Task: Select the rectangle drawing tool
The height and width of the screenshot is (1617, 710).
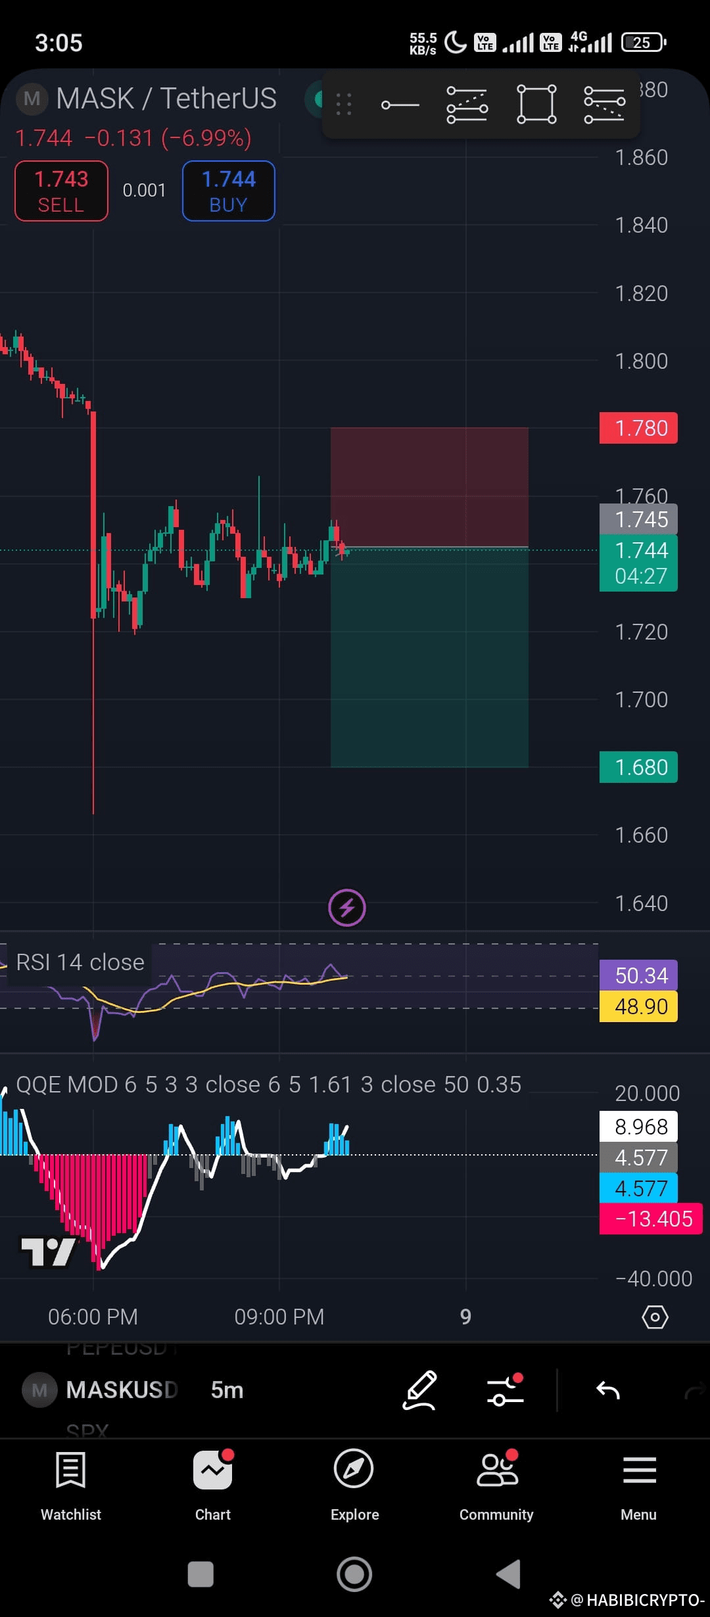Action: coord(536,104)
